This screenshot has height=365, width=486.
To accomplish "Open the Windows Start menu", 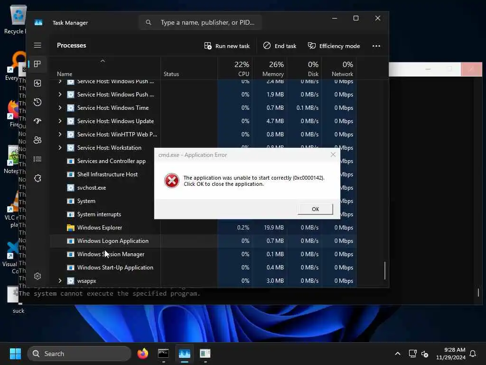I will click(x=15, y=354).
